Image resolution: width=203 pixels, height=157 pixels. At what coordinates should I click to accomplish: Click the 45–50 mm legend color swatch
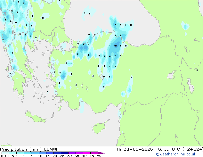94,153
